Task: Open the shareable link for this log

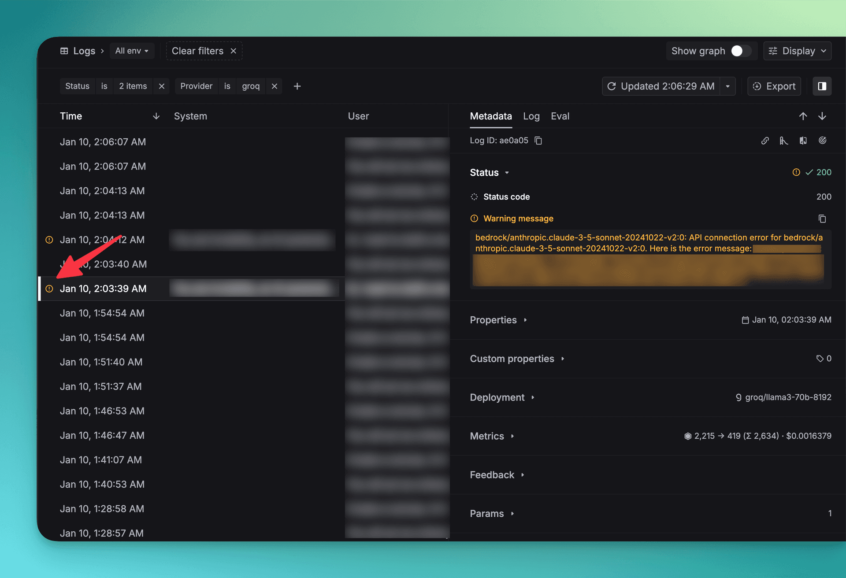Action: (765, 140)
